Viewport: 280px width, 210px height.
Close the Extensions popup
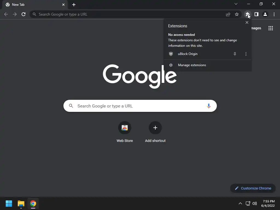click(x=247, y=22)
